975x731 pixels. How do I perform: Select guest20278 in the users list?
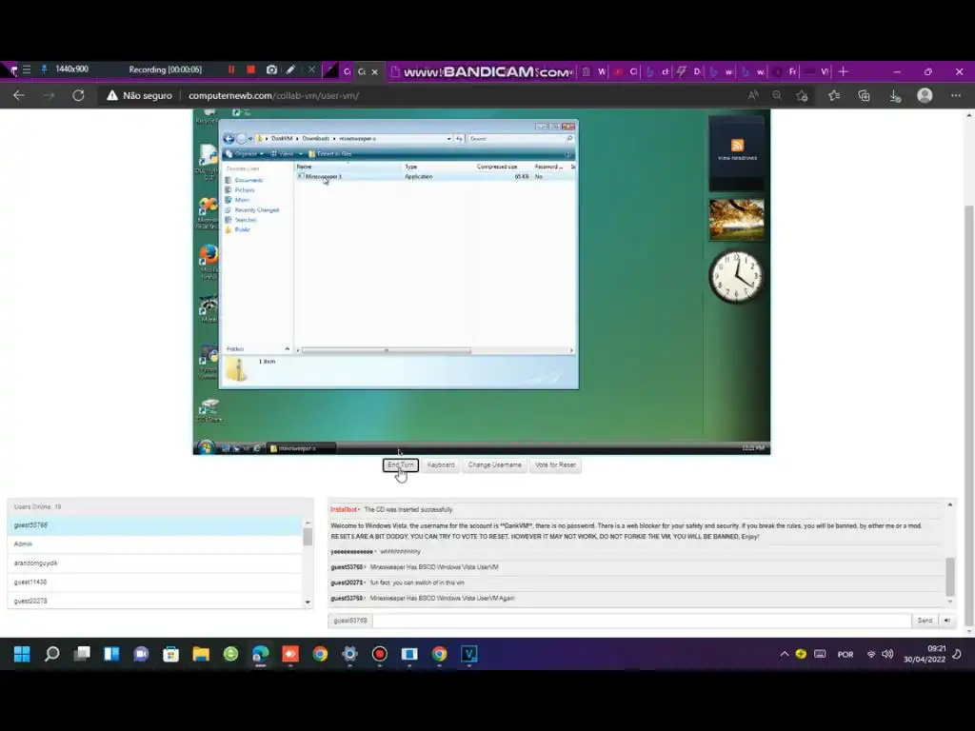click(x=155, y=601)
